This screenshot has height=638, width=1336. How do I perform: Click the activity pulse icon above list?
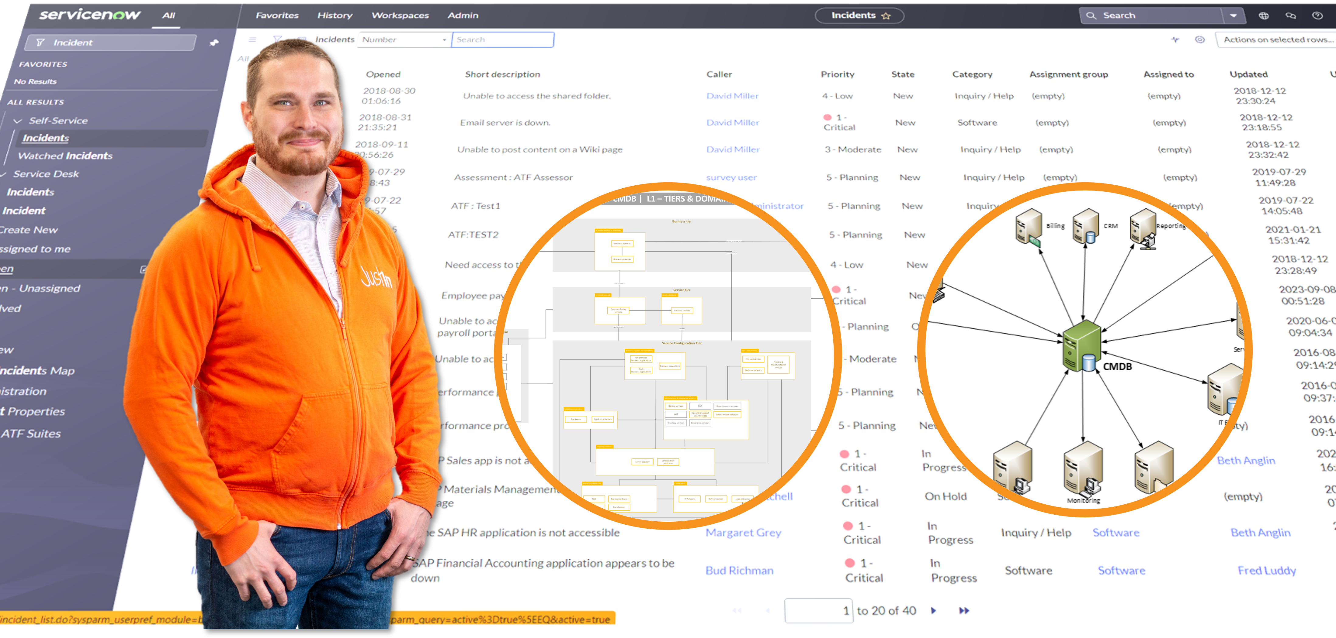[x=1175, y=39]
